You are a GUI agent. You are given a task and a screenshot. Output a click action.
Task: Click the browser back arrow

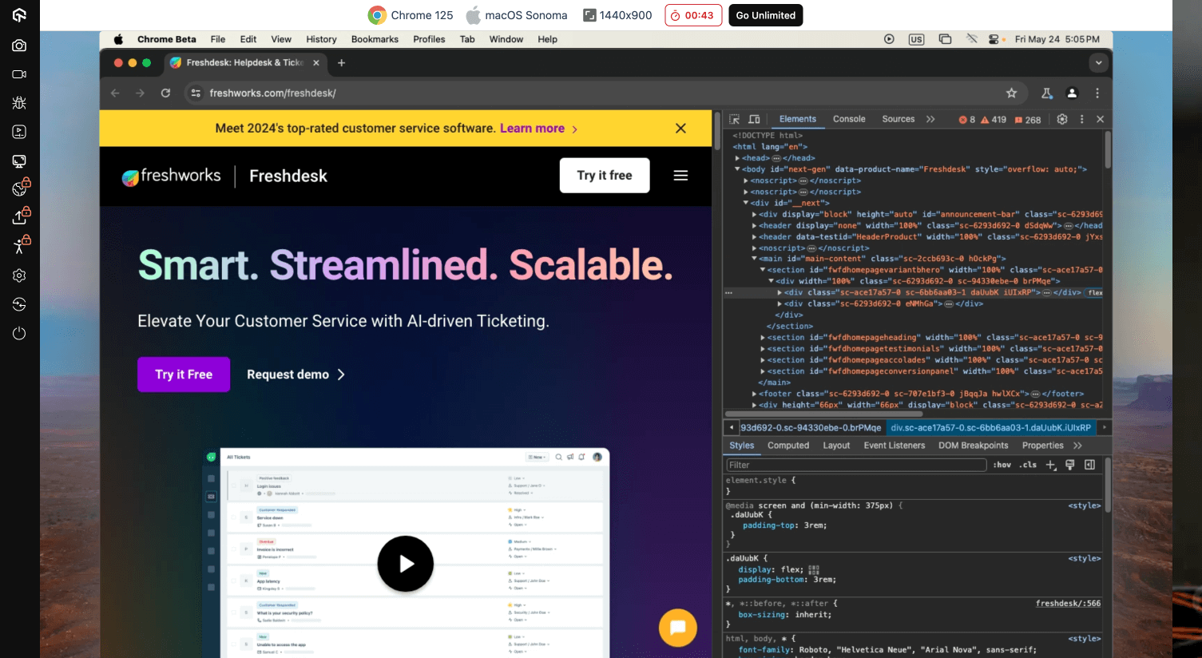(x=115, y=93)
